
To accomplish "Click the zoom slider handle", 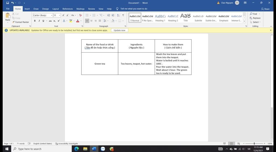I will click(254, 144).
